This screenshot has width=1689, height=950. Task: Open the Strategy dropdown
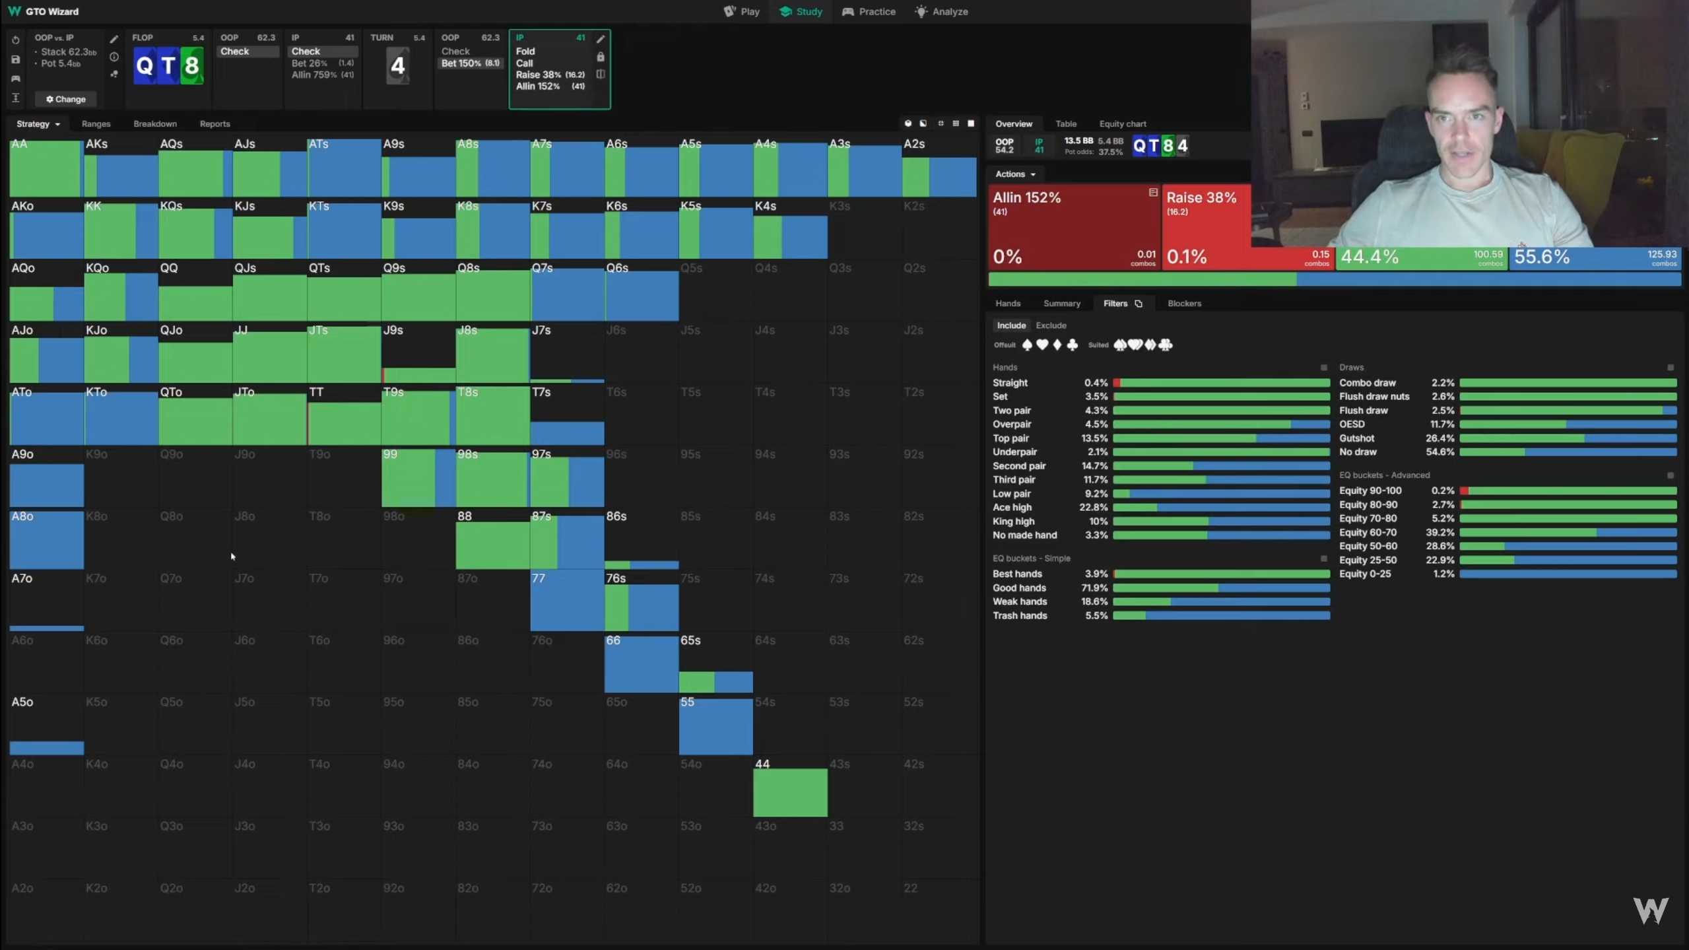(38, 124)
